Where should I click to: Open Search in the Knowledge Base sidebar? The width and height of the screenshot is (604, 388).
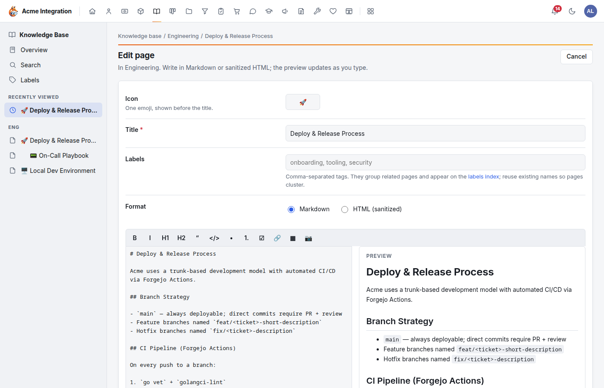(53, 65)
